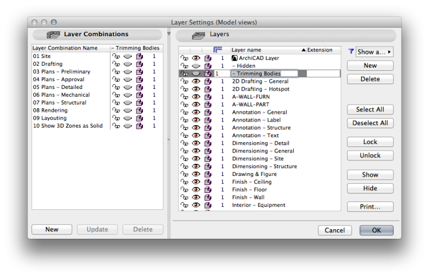Toggle lock icon on A-WALL-FURN layer
The width and height of the screenshot is (429, 277).
point(184,97)
